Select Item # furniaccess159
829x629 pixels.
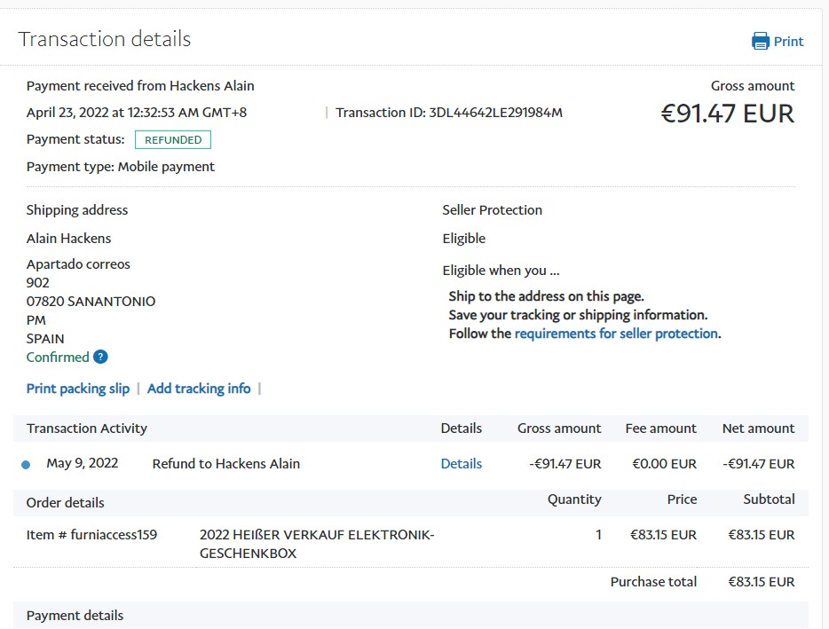92,535
